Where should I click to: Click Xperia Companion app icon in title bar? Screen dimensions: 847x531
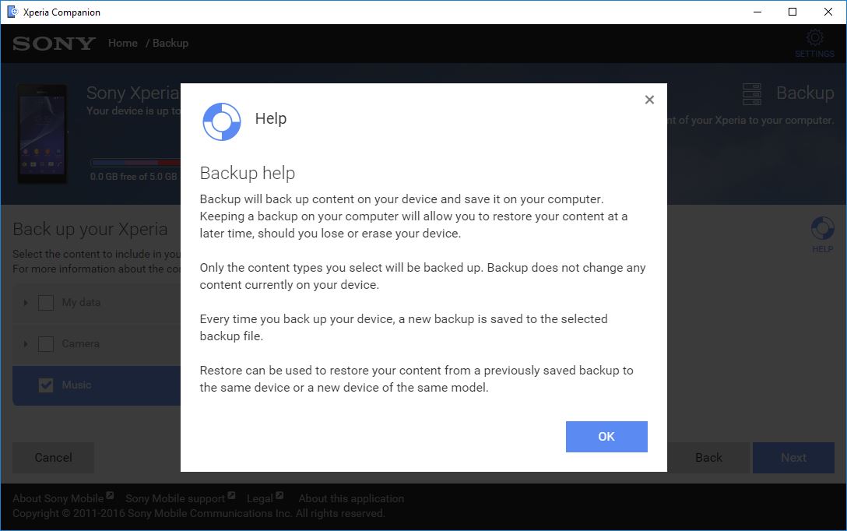(x=12, y=12)
